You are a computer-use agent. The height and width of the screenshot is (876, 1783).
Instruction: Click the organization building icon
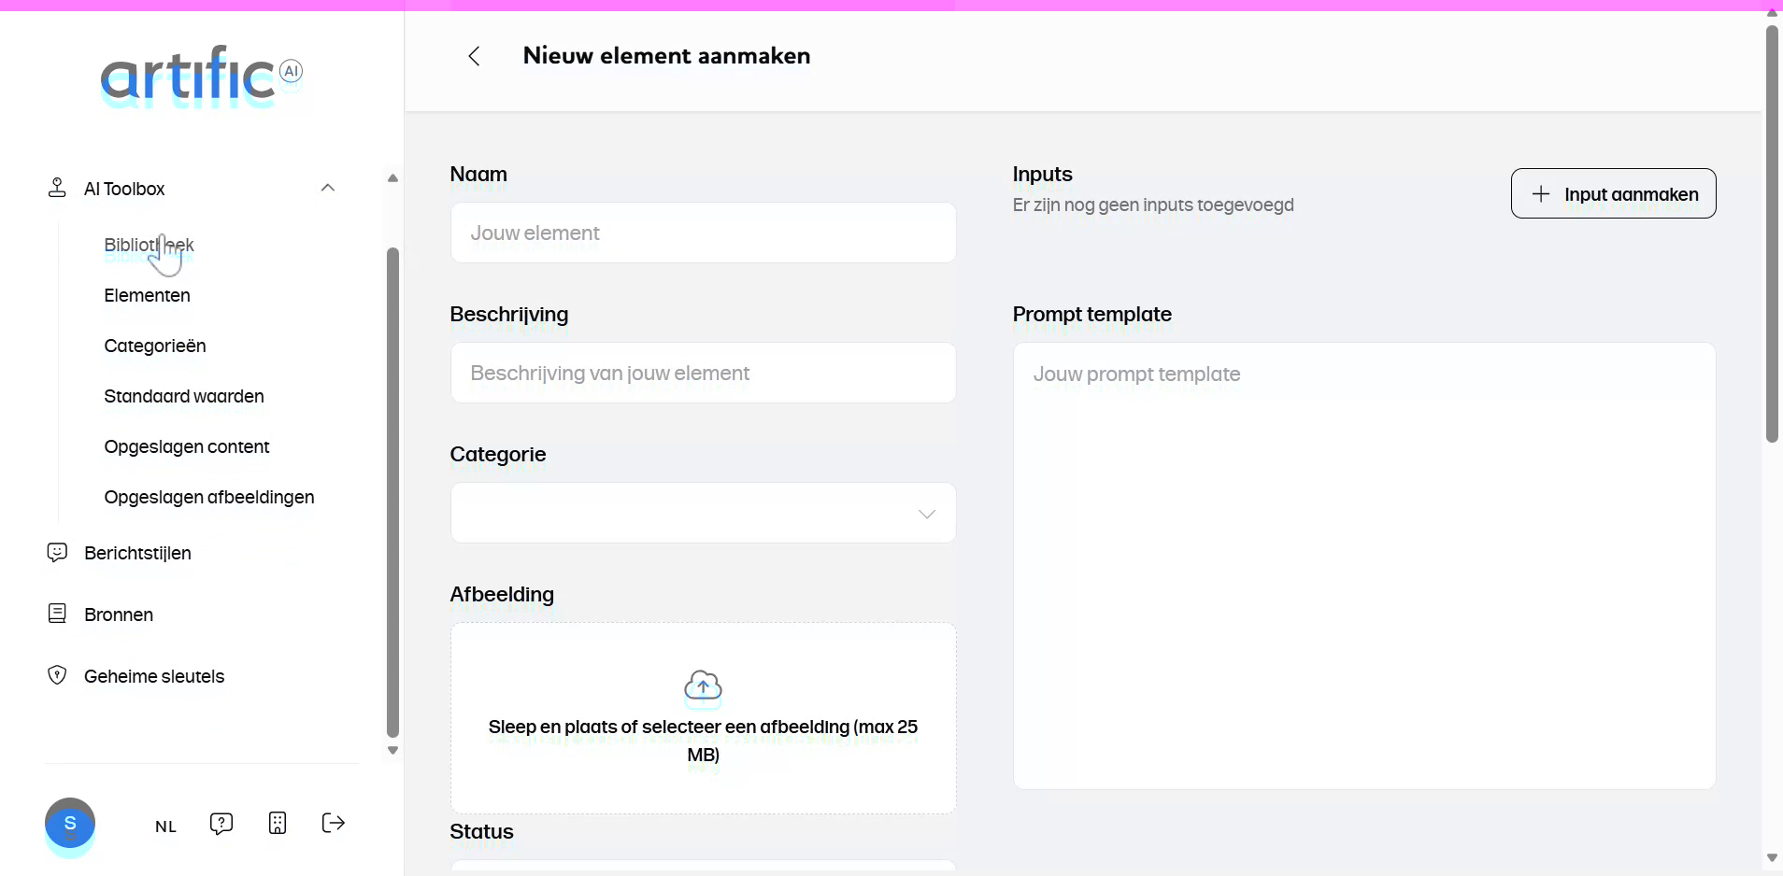pyautogui.click(x=278, y=825)
